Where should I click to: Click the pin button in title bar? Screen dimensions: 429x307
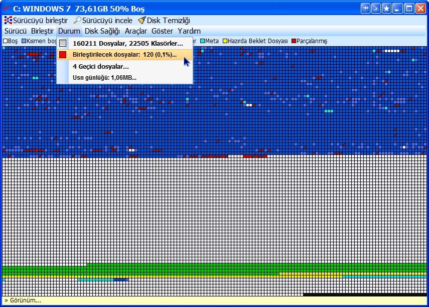(365, 9)
